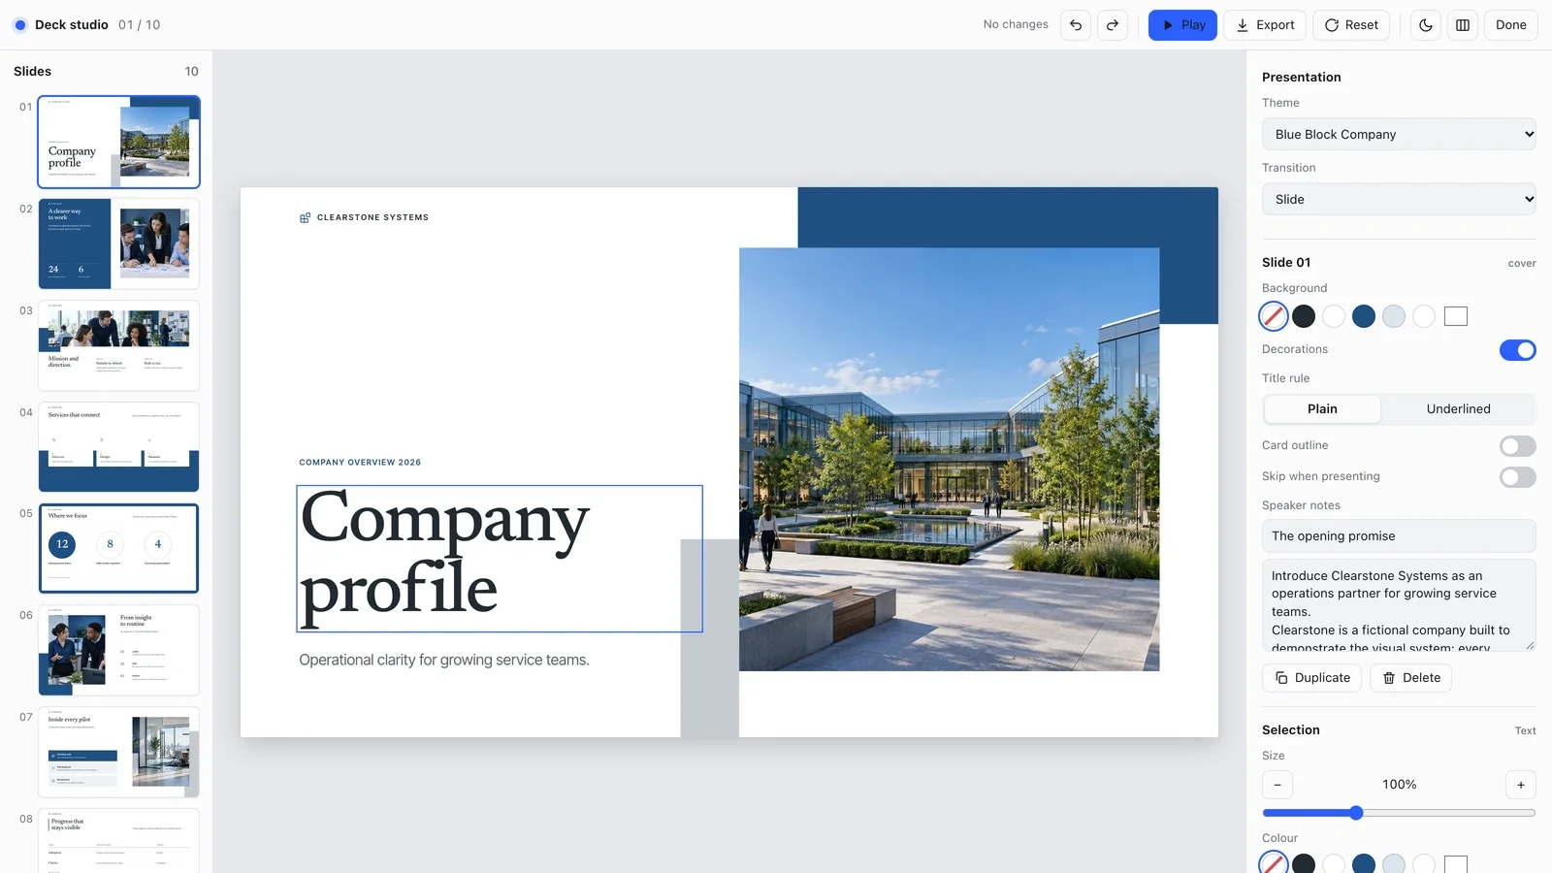The height and width of the screenshot is (873, 1552).
Task: Click the undo arrow icon
Action: [x=1076, y=25]
